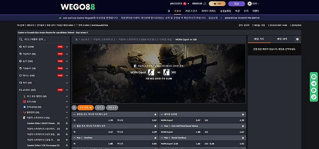This screenshot has width=319, height=149.
Task: Bet on WOPA Esport at 2.47 in 풀타임 승무패
Action: [181, 120]
